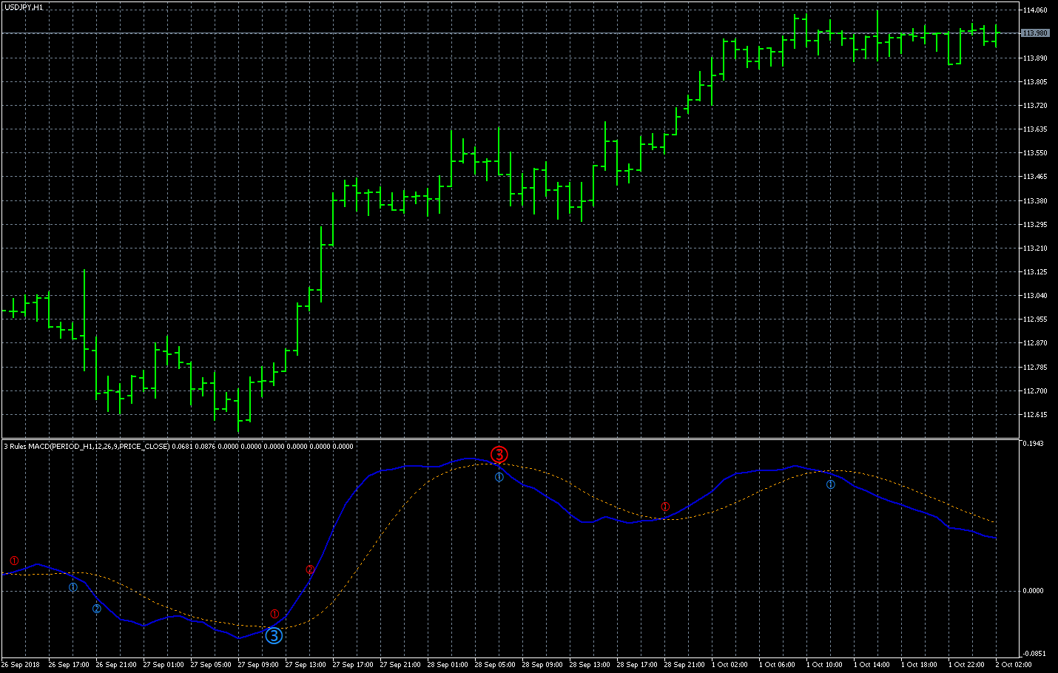
Task: Select the red circled 2 signal marker
Action: point(310,569)
